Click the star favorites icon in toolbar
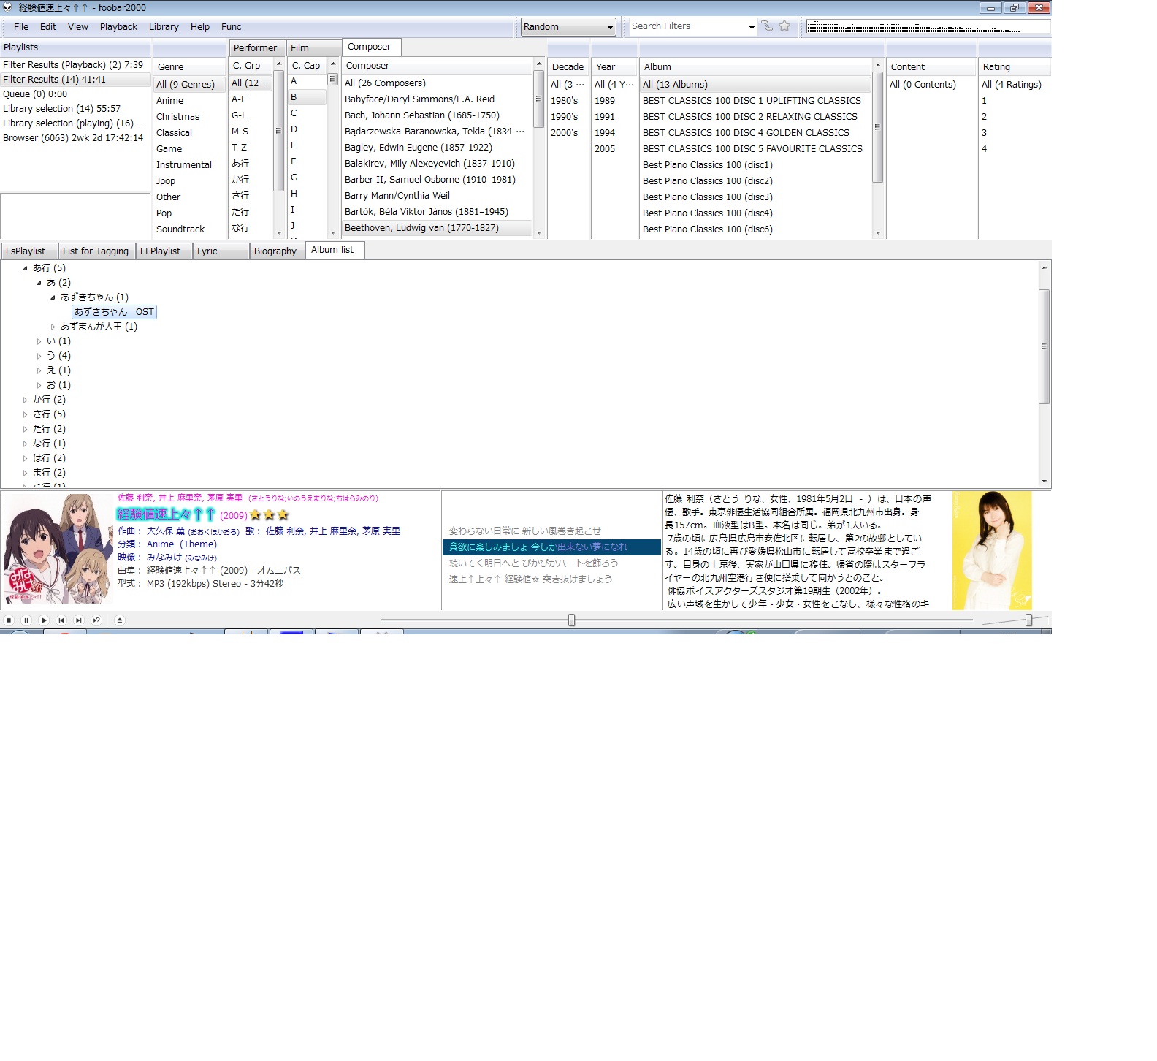This screenshot has height=1061, width=1157. pyautogui.click(x=784, y=26)
